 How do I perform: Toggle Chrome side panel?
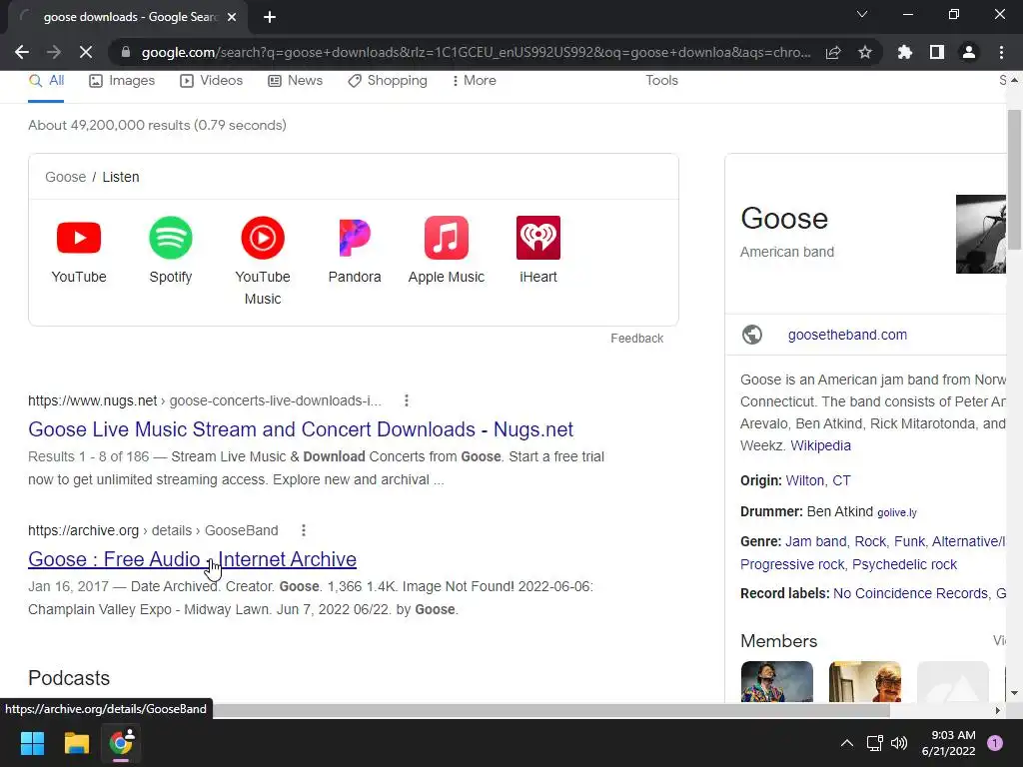tap(937, 52)
